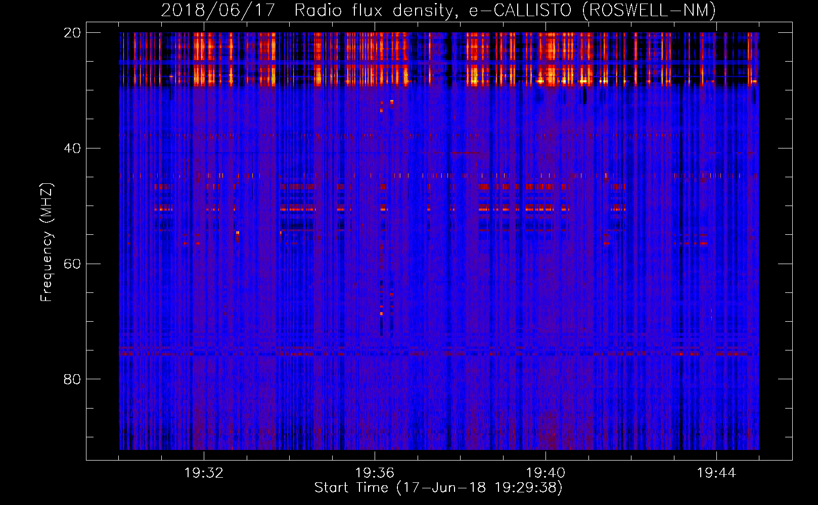The width and height of the screenshot is (818, 505).
Task: Click the frequency tick label '80'
Action: point(72,379)
